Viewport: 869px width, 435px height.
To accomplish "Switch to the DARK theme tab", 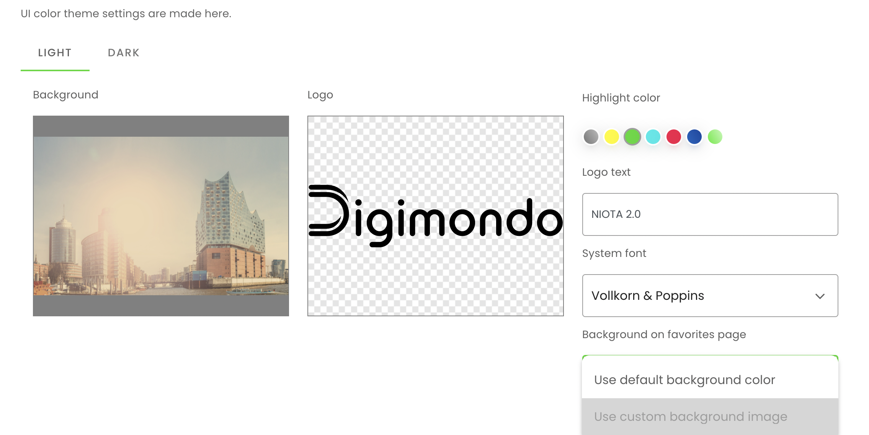I will [123, 53].
